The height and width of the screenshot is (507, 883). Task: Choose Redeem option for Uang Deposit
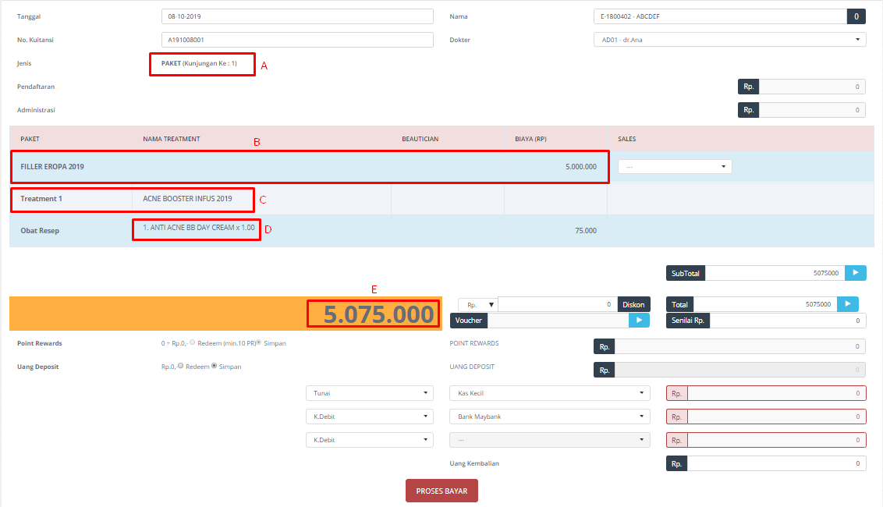coord(180,366)
